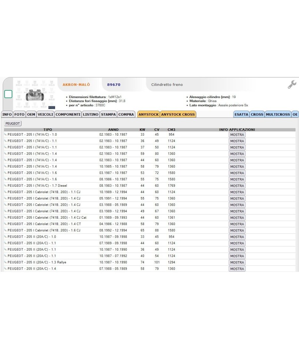This screenshot has height=349, width=299.
Task: Click MOSTRA for 205 I 1.1 37 kW
Action: [237, 147]
